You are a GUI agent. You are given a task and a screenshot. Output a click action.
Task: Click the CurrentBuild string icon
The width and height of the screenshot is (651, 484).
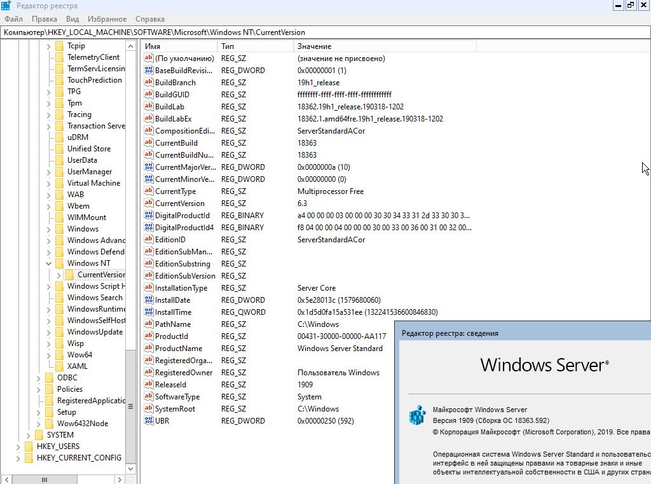[x=149, y=142]
